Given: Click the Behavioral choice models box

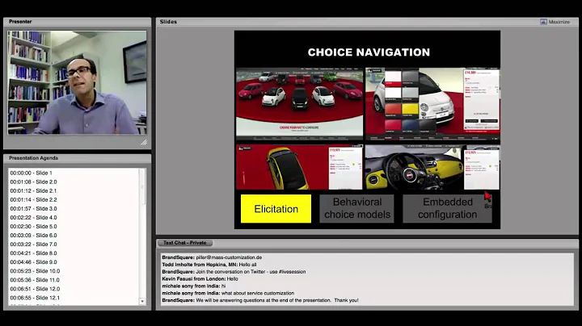Looking at the screenshot, I should tap(356, 208).
